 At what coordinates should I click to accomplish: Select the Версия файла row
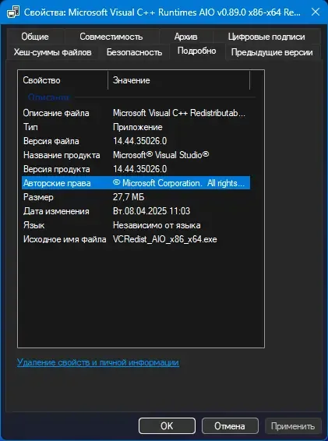(136, 141)
